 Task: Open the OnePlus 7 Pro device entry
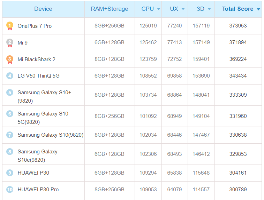pos(35,26)
